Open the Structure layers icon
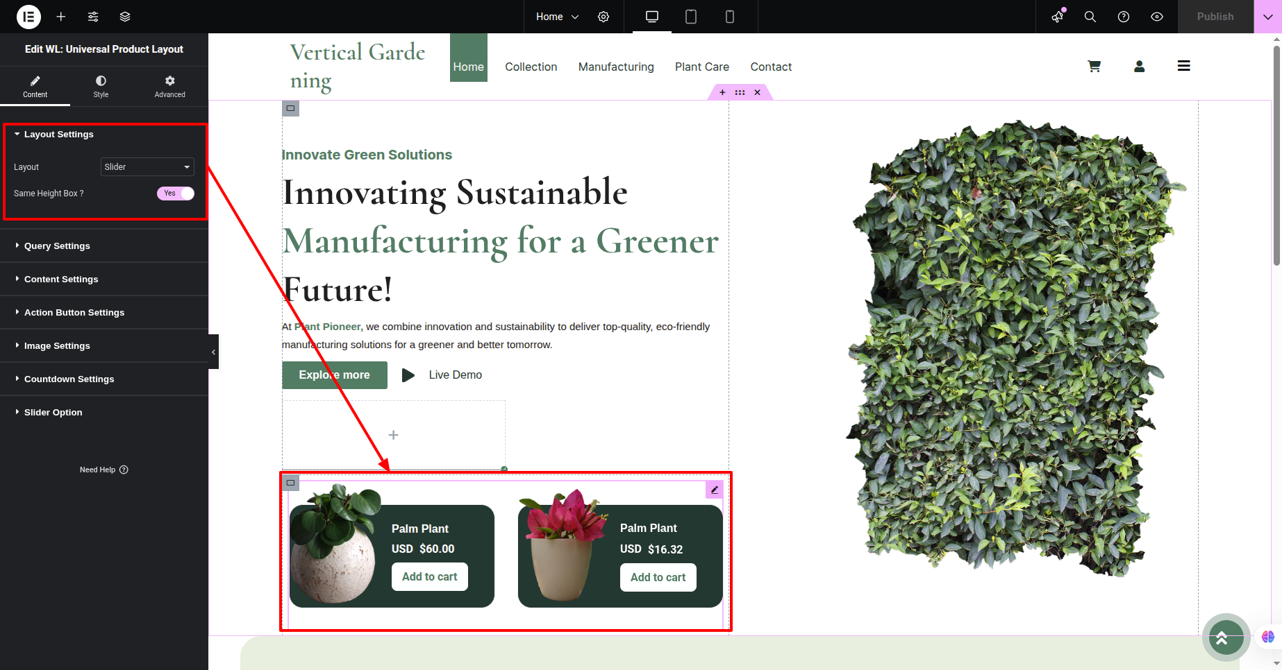 tap(125, 17)
